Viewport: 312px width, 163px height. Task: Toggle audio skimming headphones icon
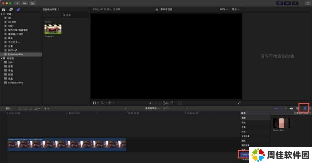[x=286, y=108]
